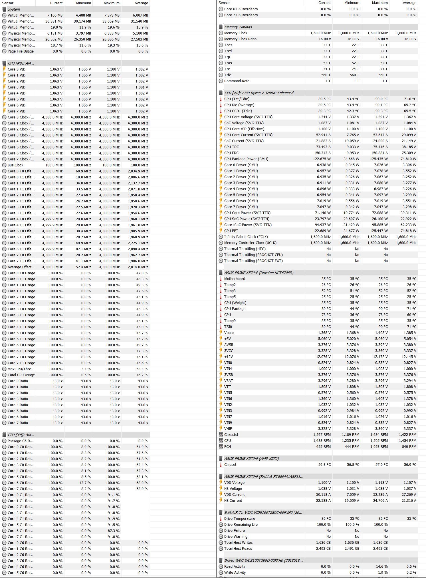Click the Tras current value 52 T

point(327,63)
